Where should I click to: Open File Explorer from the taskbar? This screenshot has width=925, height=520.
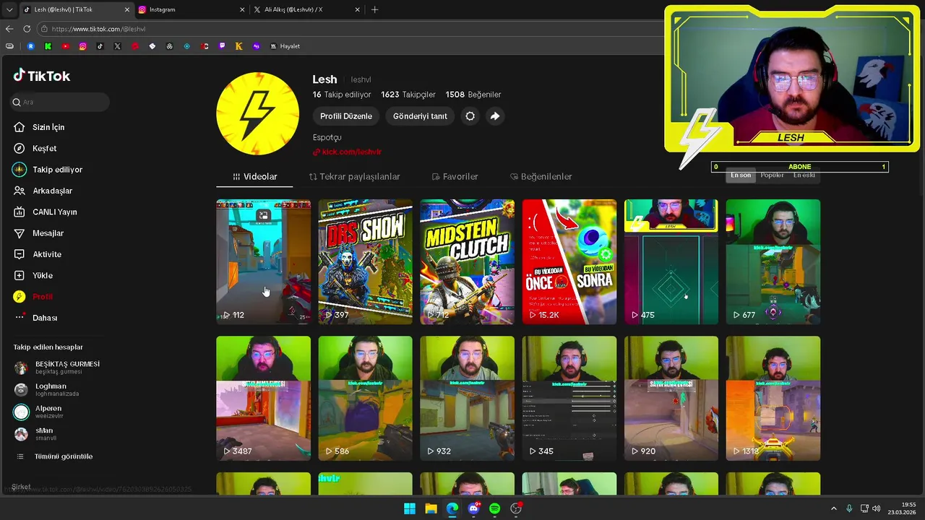[431, 508]
